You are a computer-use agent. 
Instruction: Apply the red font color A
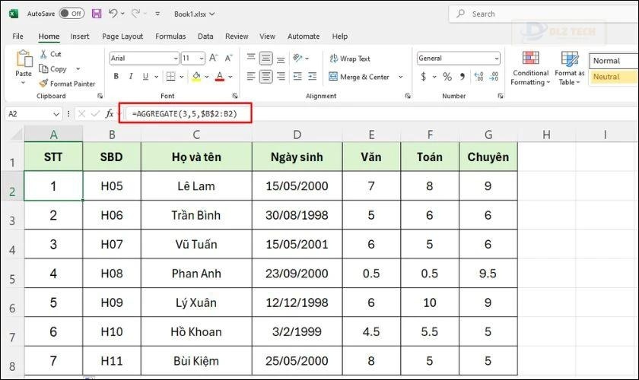(x=220, y=76)
